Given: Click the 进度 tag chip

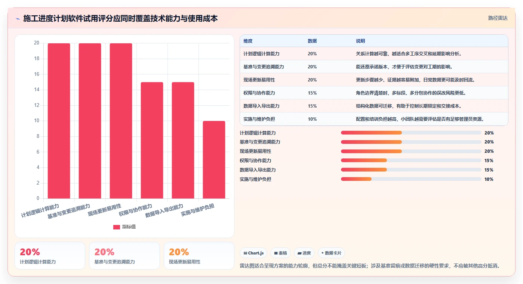Looking at the screenshot, I should click(x=304, y=253).
